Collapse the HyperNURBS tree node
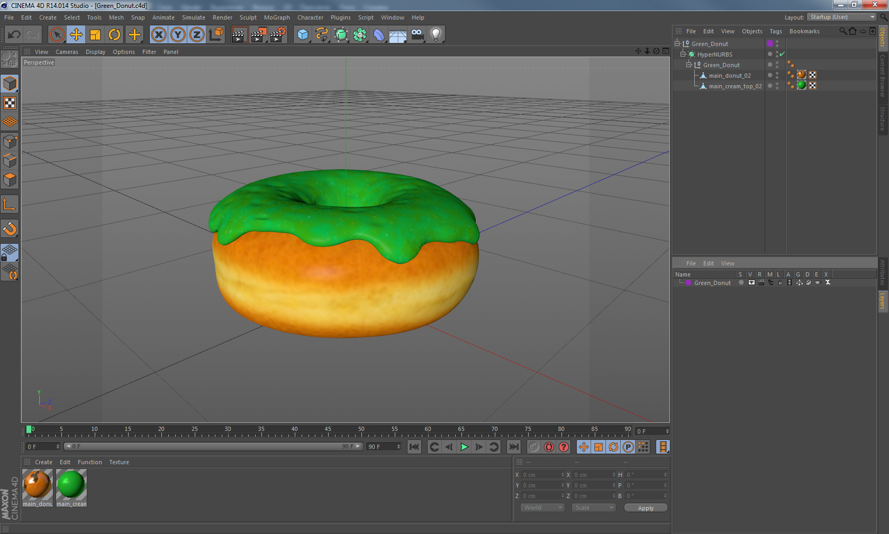Viewport: 889px width, 534px height. point(683,54)
